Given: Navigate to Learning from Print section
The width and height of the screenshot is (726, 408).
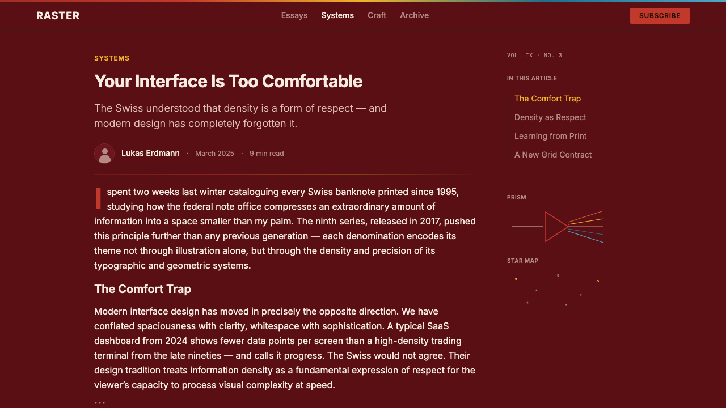Looking at the screenshot, I should click(x=550, y=136).
